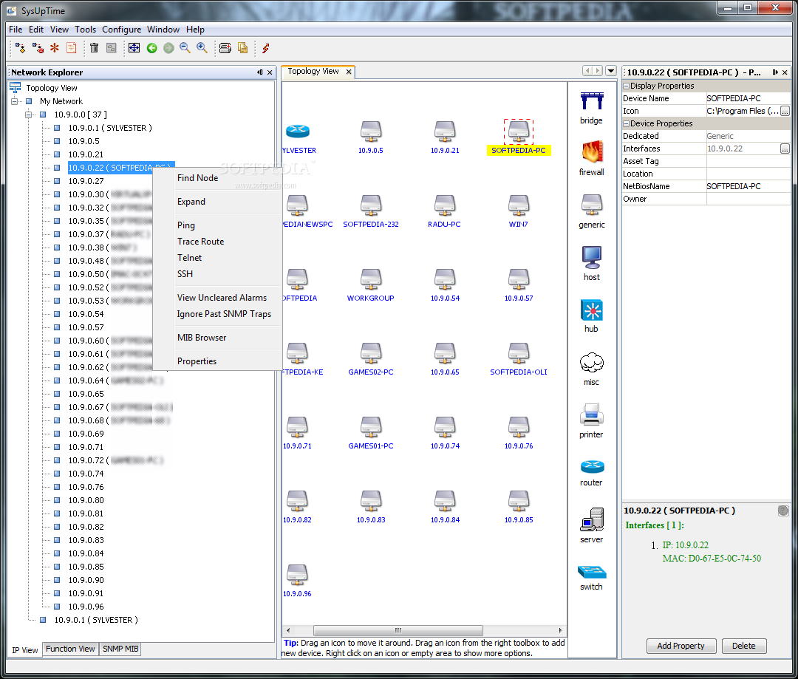Switch to the SNMP MIB tab
Image resolution: width=798 pixels, height=679 pixels.
point(120,649)
